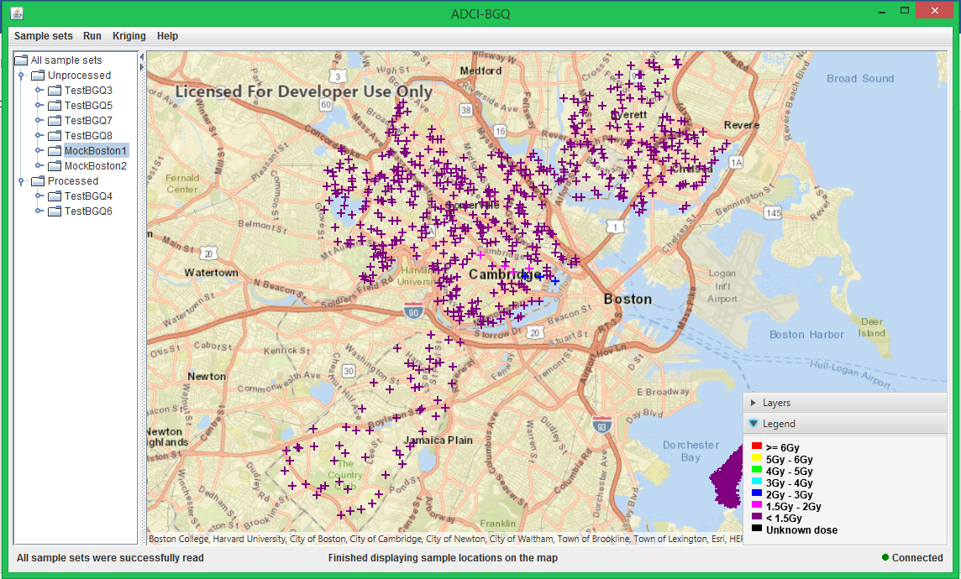Open the Run menu
This screenshot has height=579, width=961.
(92, 36)
